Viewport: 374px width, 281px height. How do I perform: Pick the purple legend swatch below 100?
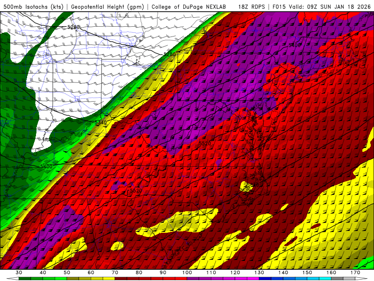coord(193,279)
